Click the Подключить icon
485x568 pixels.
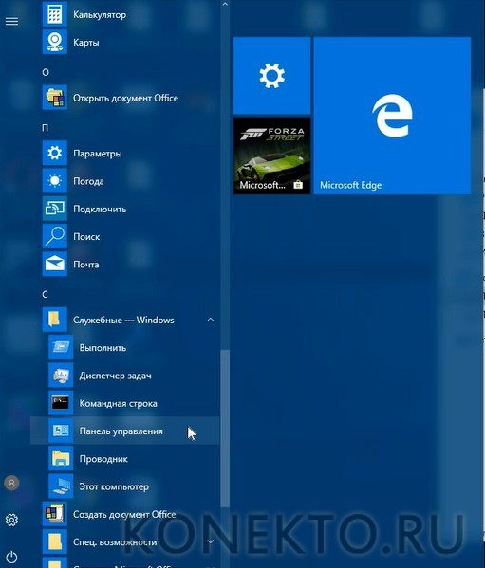(x=55, y=209)
